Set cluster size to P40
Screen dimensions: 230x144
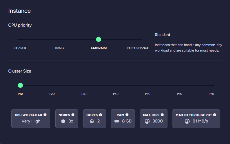(116, 94)
